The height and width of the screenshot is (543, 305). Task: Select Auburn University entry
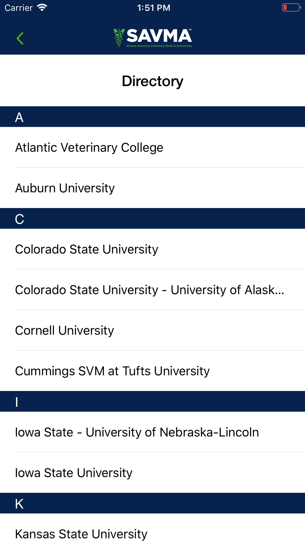(x=152, y=188)
